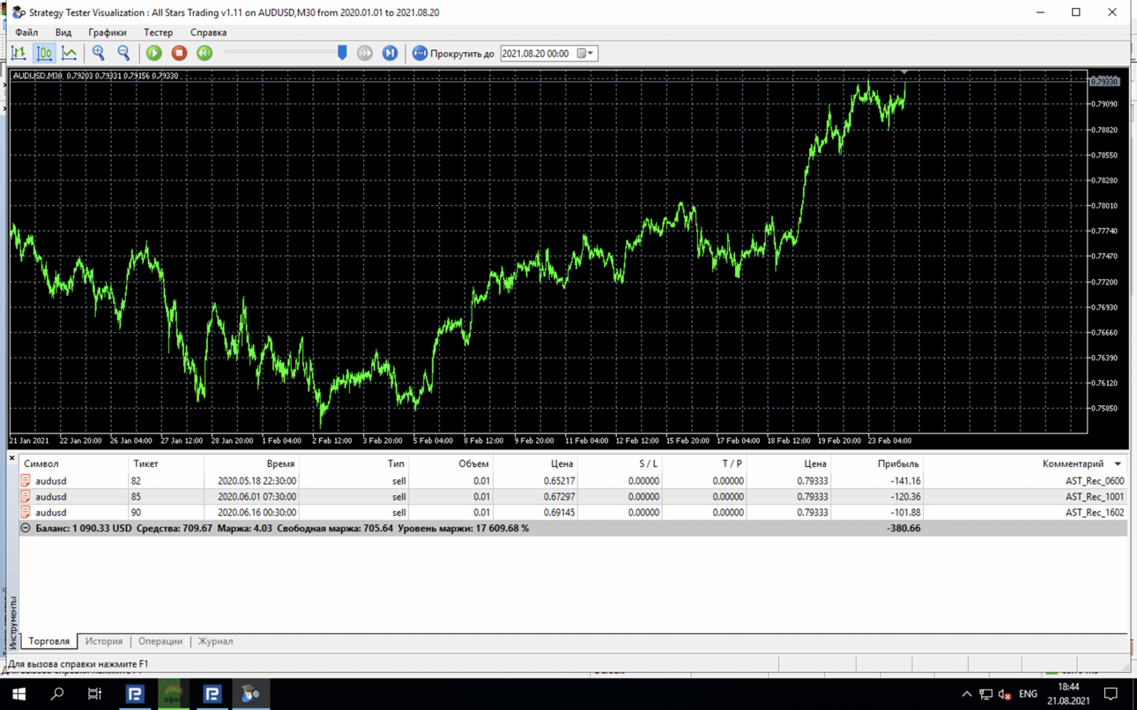
Task: Click the greyed-out fast-forward button
Action: (365, 54)
